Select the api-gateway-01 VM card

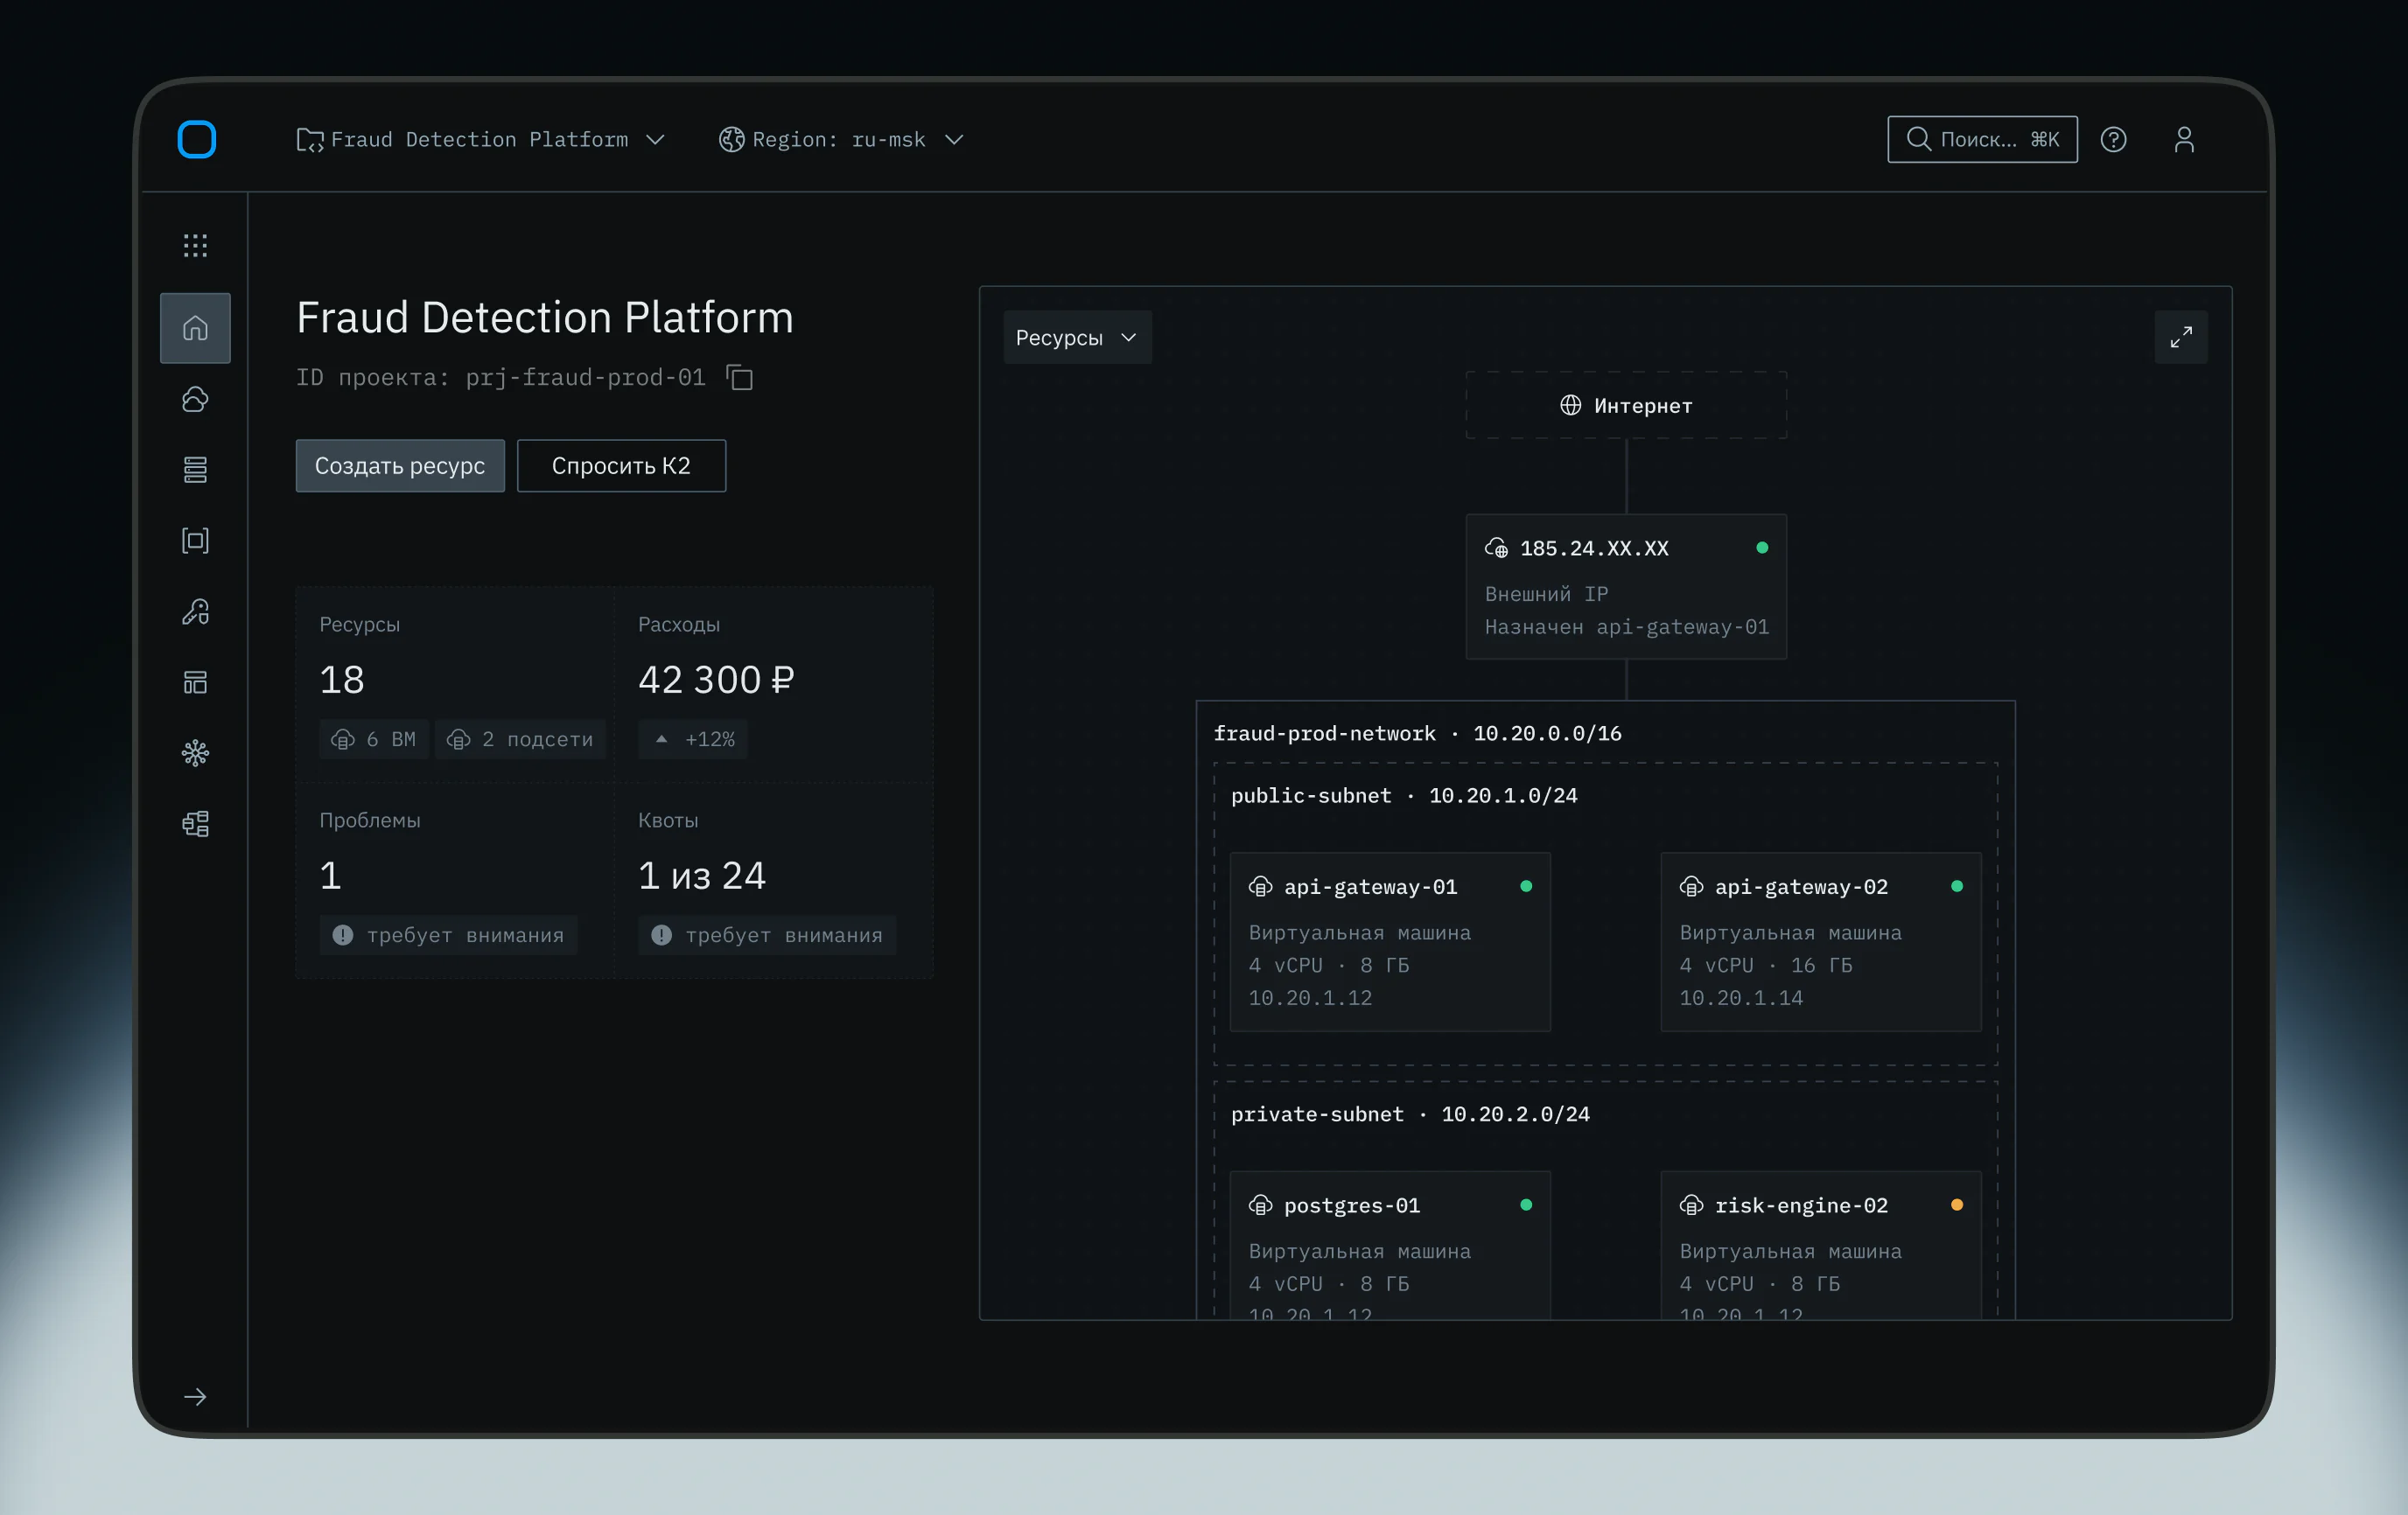coord(1390,941)
